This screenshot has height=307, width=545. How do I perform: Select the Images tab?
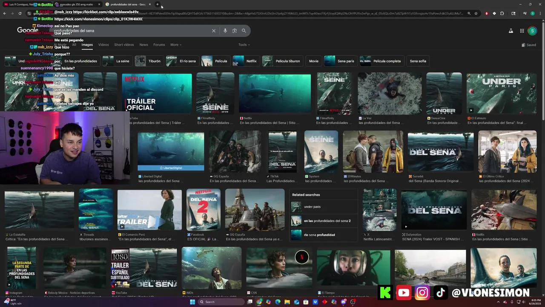[x=87, y=45]
